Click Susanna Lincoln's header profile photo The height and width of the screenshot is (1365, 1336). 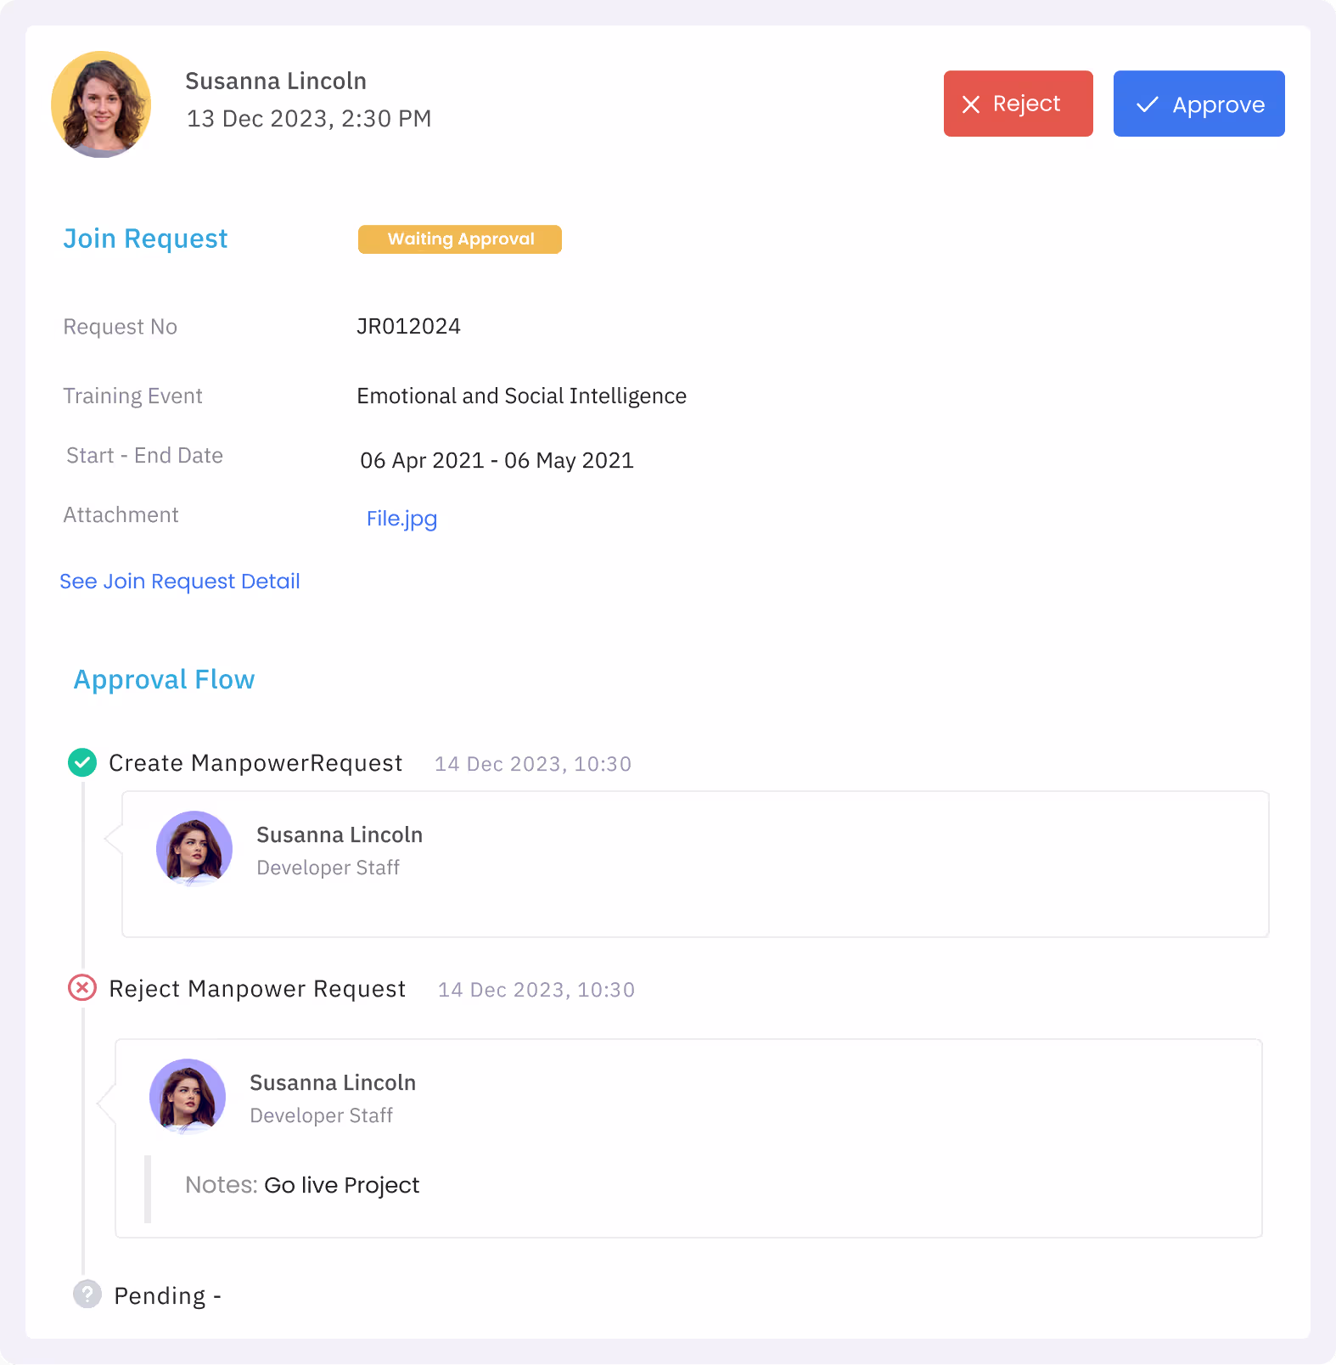point(101,104)
